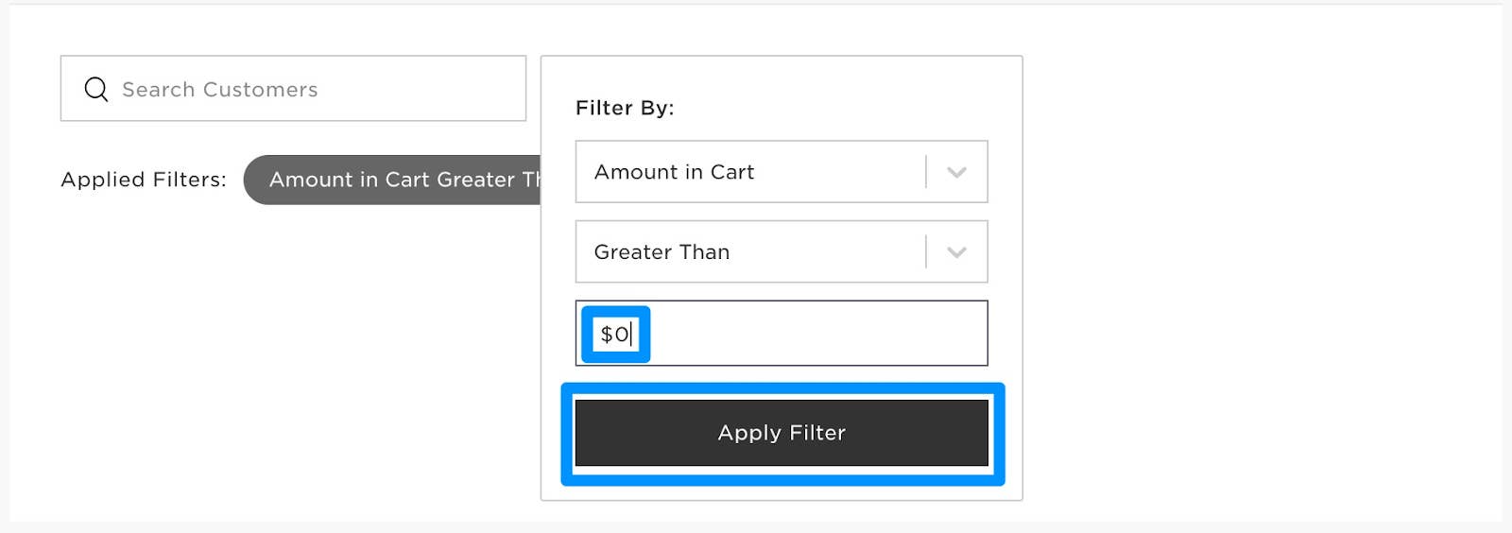Place cursor right after the $0 text
Screen dimensions: 1512x533
coord(631,334)
